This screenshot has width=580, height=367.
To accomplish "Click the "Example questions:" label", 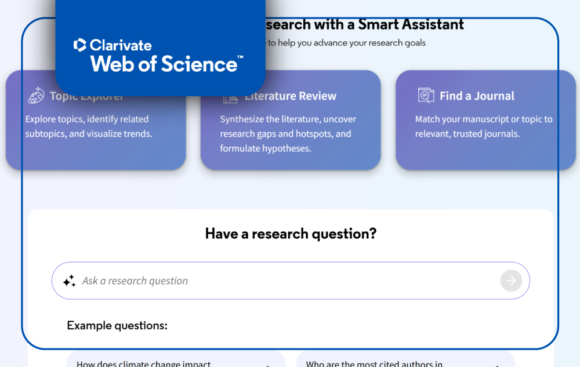I will (x=117, y=325).
